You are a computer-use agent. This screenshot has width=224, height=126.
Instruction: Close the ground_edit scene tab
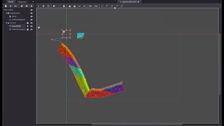click(x=138, y=2)
